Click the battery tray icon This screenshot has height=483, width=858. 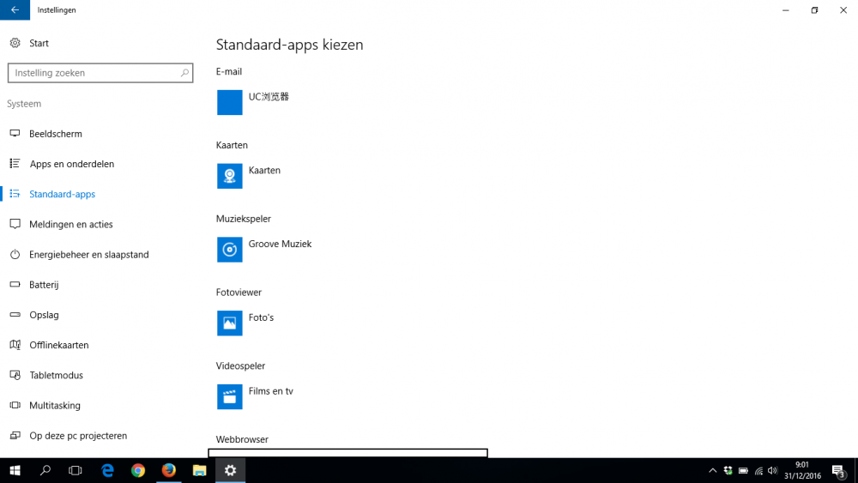click(x=743, y=470)
